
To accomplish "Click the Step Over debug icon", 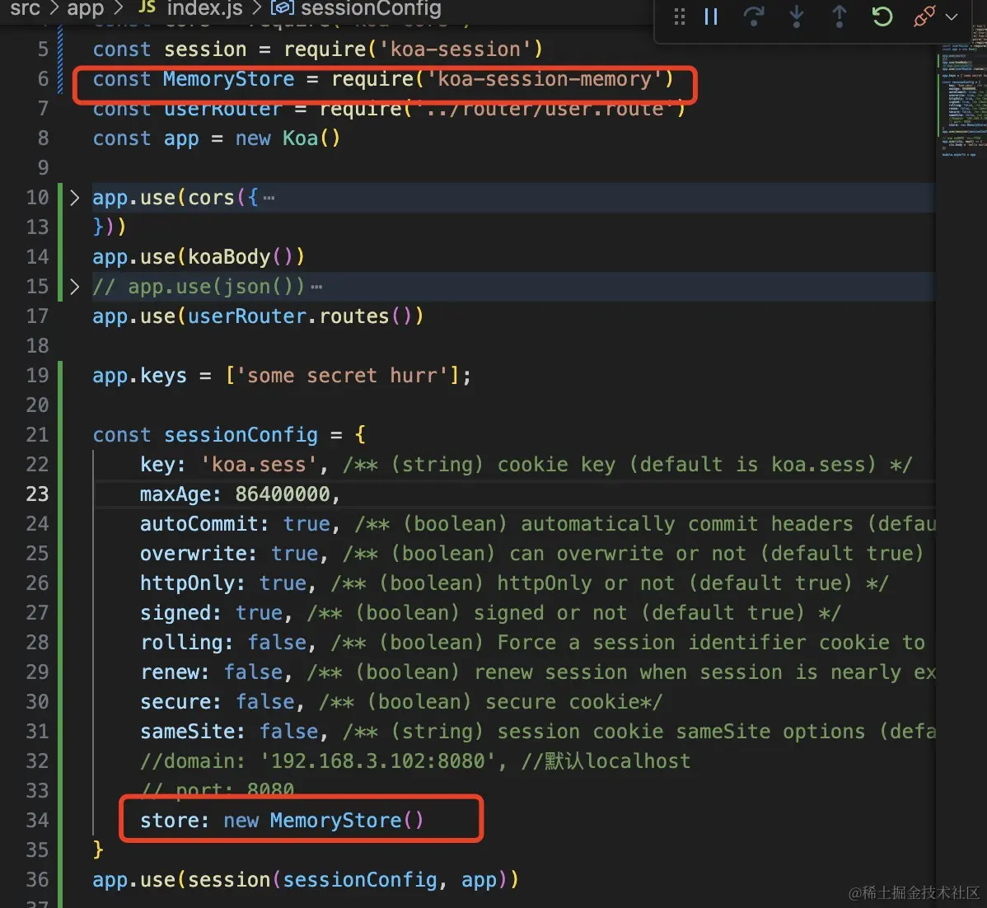I will pyautogui.click(x=754, y=16).
